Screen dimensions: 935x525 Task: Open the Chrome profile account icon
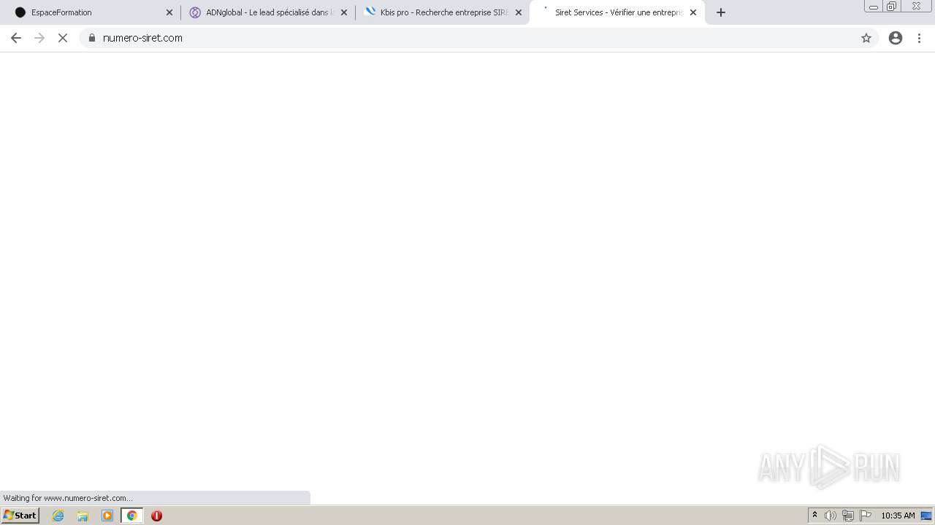896,38
